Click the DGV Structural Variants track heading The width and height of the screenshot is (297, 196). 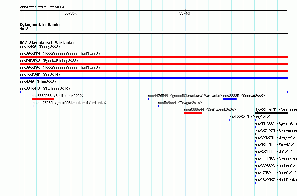(47, 43)
